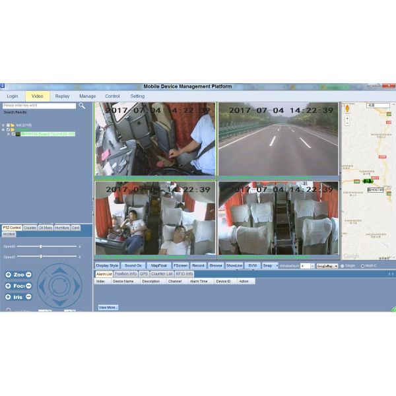Click the View More button
The image size is (396, 396).
[x=108, y=307]
